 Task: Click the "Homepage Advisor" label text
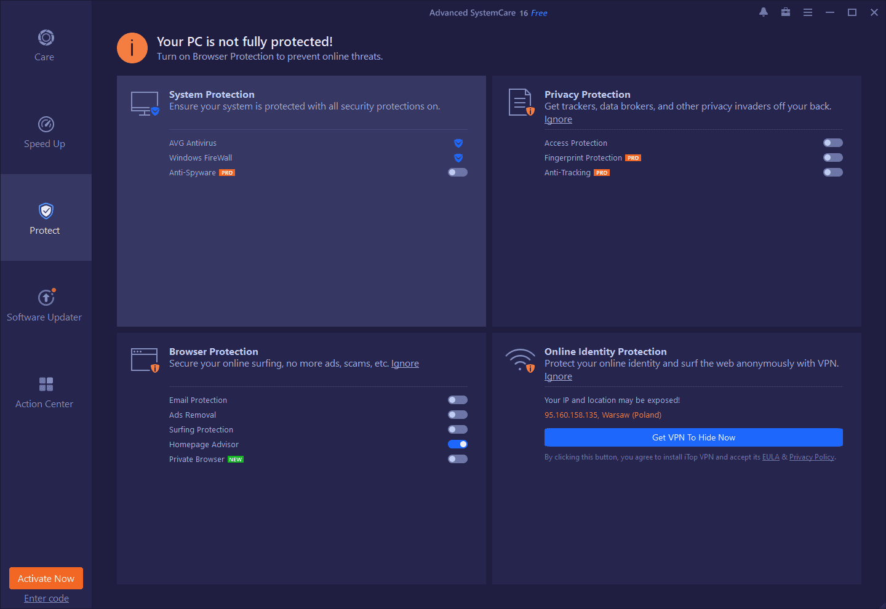[x=204, y=445]
